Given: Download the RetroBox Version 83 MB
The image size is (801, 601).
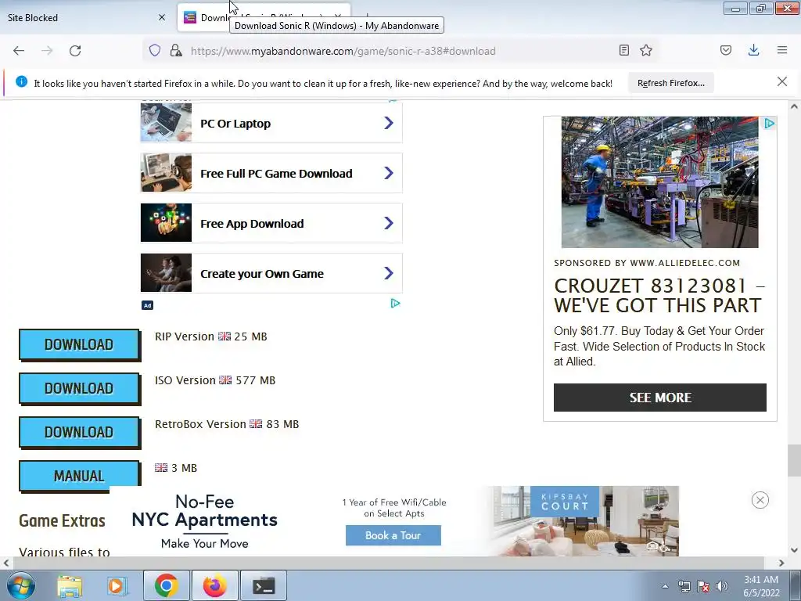Looking at the screenshot, I should (x=79, y=432).
